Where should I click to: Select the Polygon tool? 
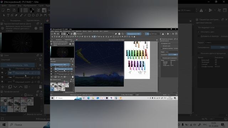pos(71,37)
